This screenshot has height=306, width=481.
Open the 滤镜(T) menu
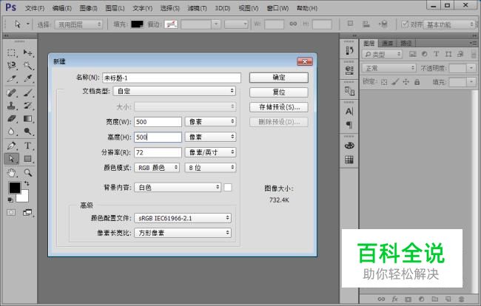click(197, 8)
